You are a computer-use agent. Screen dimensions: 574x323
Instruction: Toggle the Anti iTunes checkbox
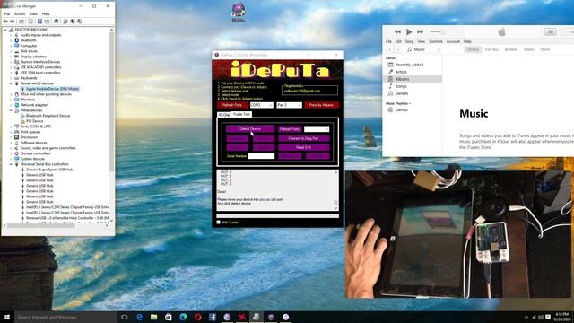219,223
